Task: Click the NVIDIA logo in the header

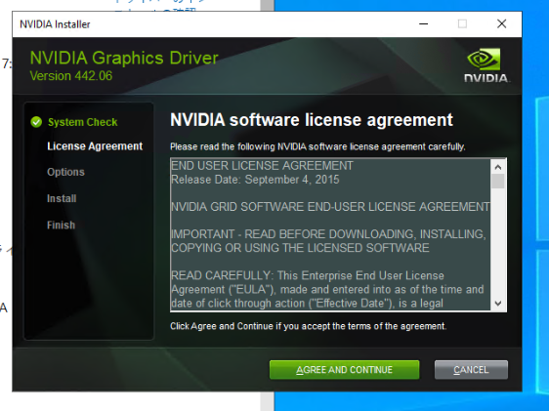Action: 486,65
